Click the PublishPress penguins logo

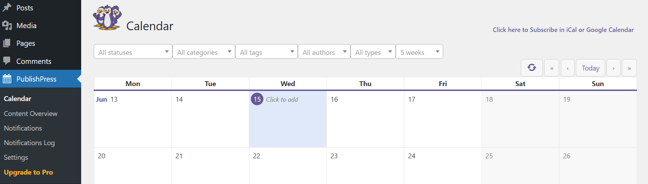pyautogui.click(x=107, y=17)
